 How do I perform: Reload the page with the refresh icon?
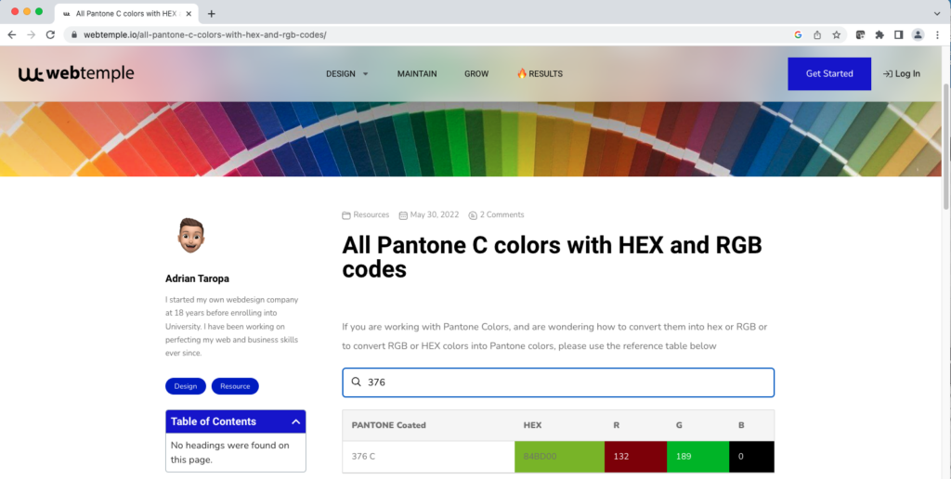50,35
